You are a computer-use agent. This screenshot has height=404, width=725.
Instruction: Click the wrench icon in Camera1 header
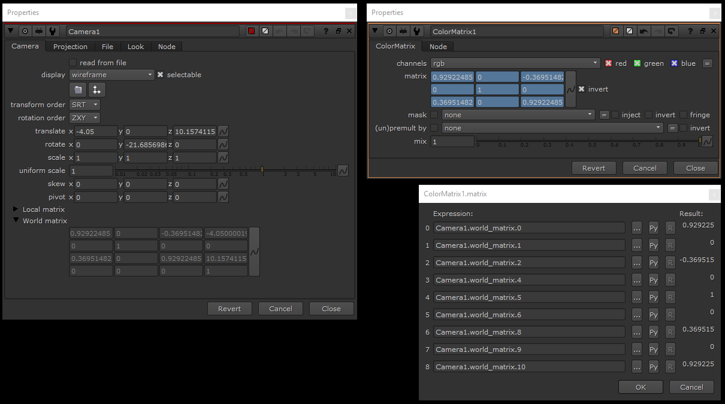[53, 31]
